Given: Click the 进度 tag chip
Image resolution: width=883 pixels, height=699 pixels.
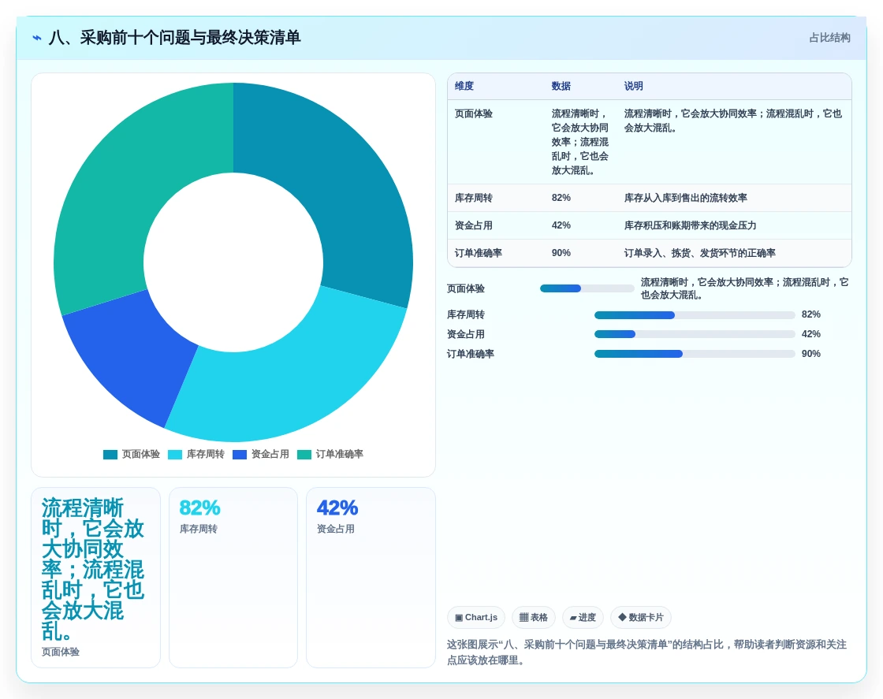Looking at the screenshot, I should (x=583, y=617).
